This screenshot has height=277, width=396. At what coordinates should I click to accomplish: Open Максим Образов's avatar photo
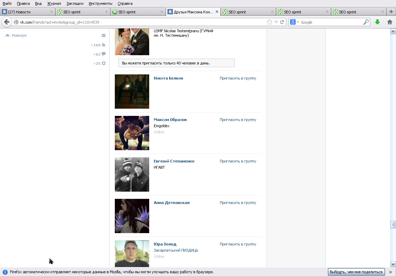[x=132, y=133]
